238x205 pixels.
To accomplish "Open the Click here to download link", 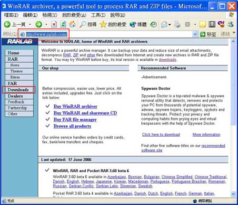I will point(161,135).
